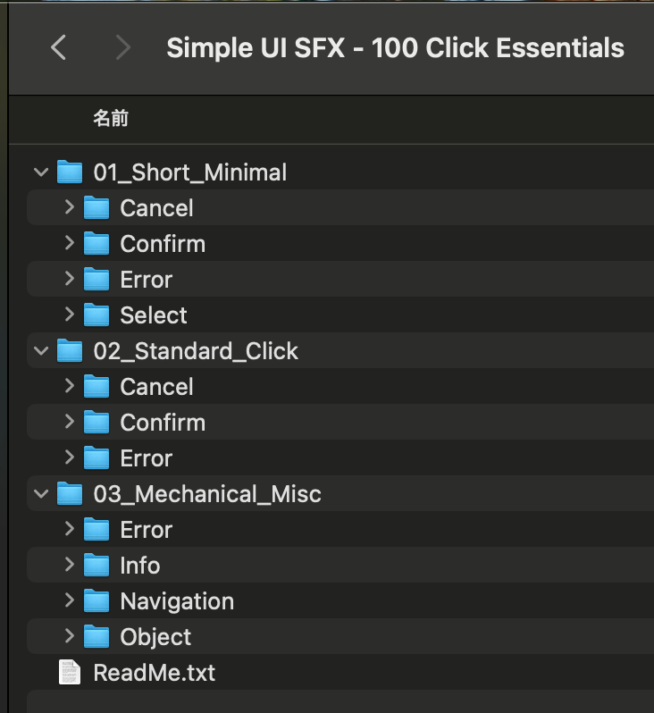Click the Finder forward arrow button

click(x=122, y=47)
